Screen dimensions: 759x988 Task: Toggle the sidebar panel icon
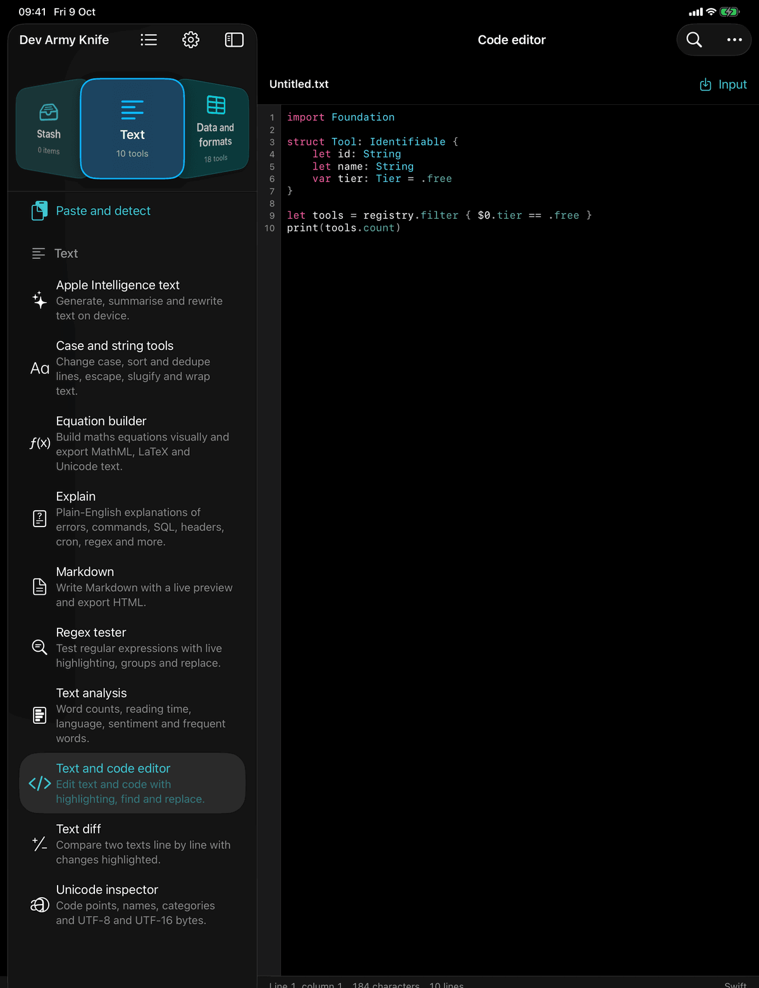234,40
